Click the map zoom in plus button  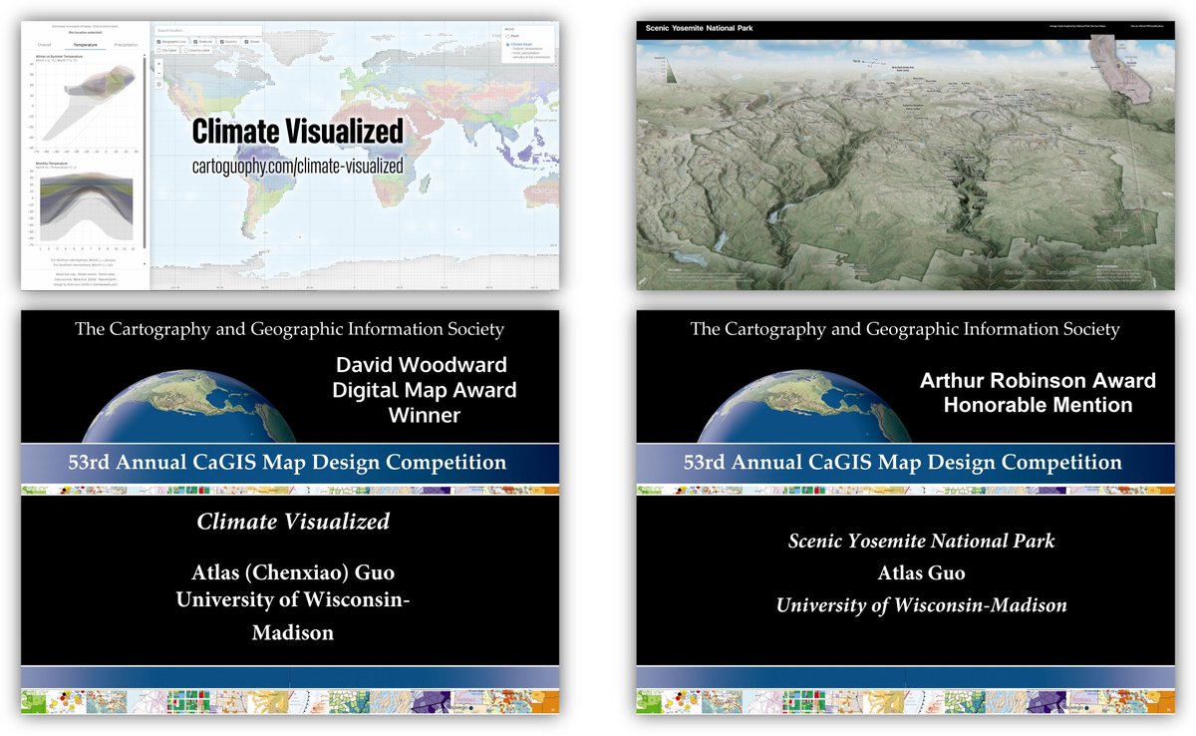[x=159, y=64]
